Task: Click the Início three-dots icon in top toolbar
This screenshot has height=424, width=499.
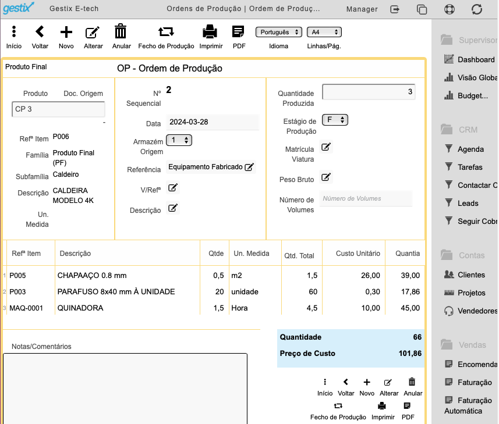Action: click(14, 32)
